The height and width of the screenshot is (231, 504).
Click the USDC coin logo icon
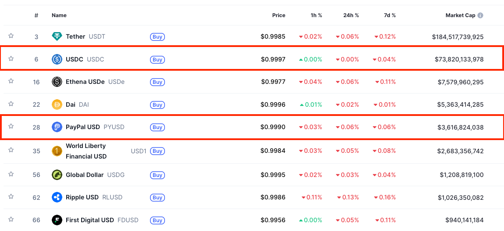point(57,59)
